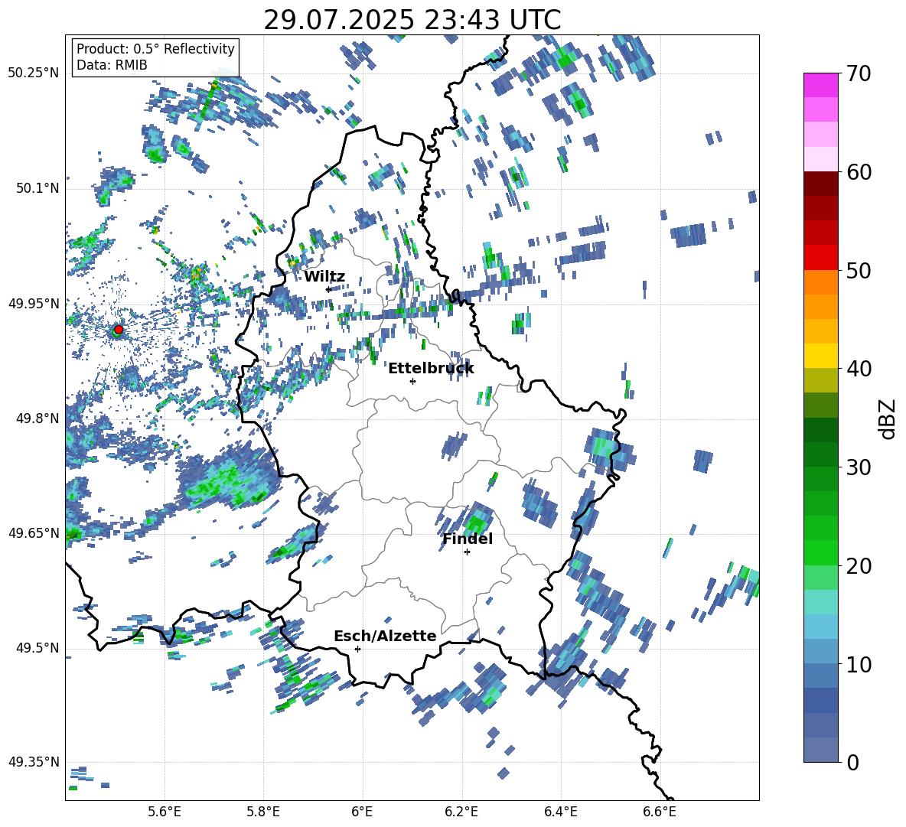Click the red radar location marker

[x=119, y=329]
